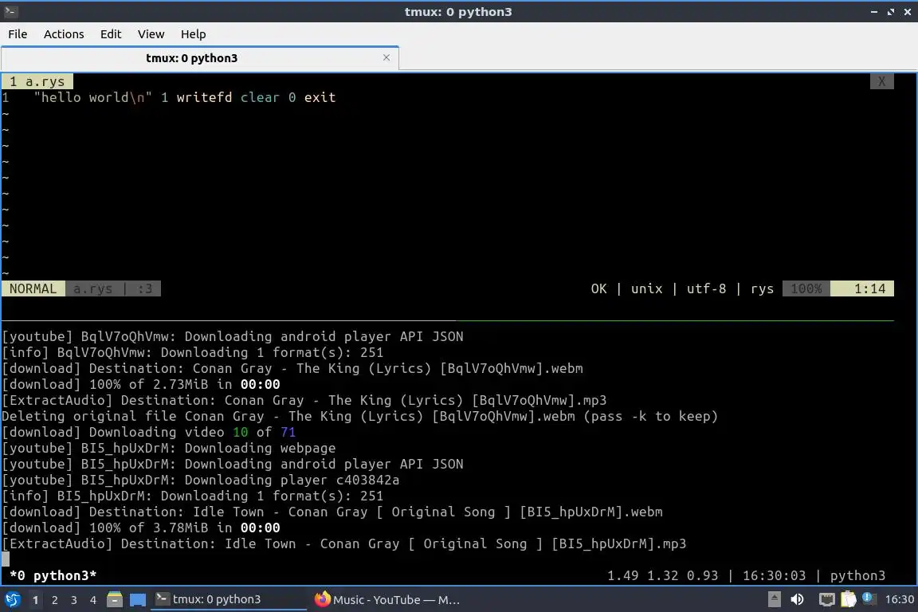Click 'BI5_hpUxDrM: Downloading webpage' line
The height and width of the screenshot is (612, 918).
click(x=169, y=448)
